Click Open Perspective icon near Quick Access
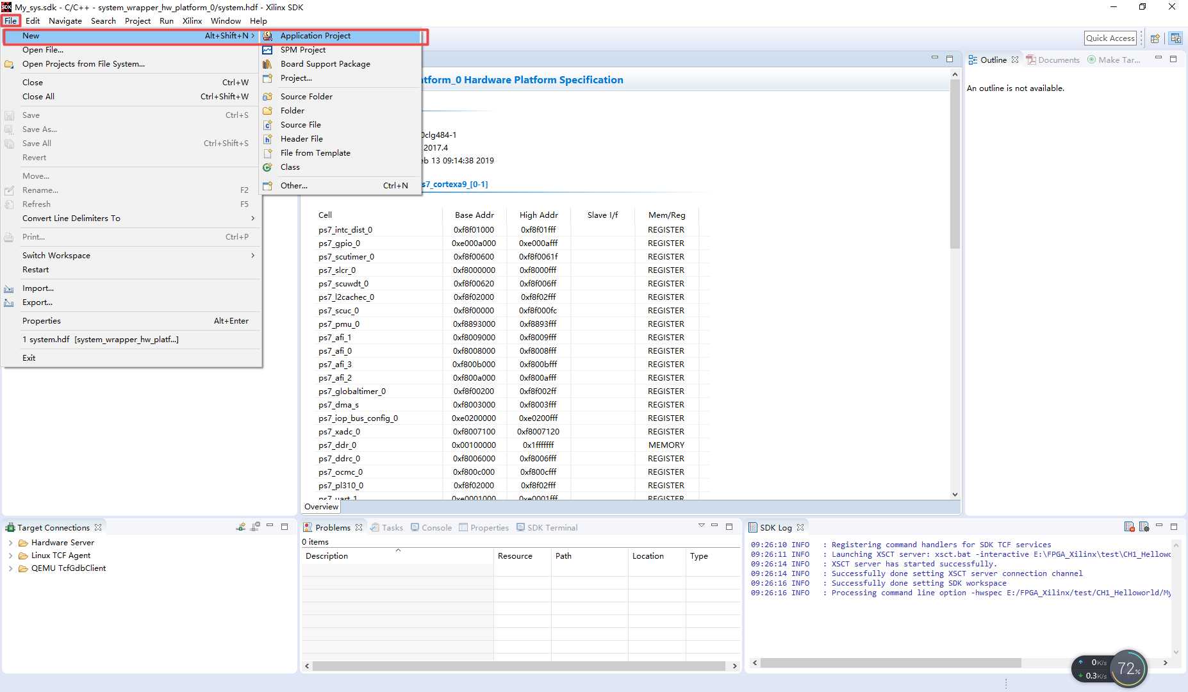1188x692 pixels. (1155, 38)
